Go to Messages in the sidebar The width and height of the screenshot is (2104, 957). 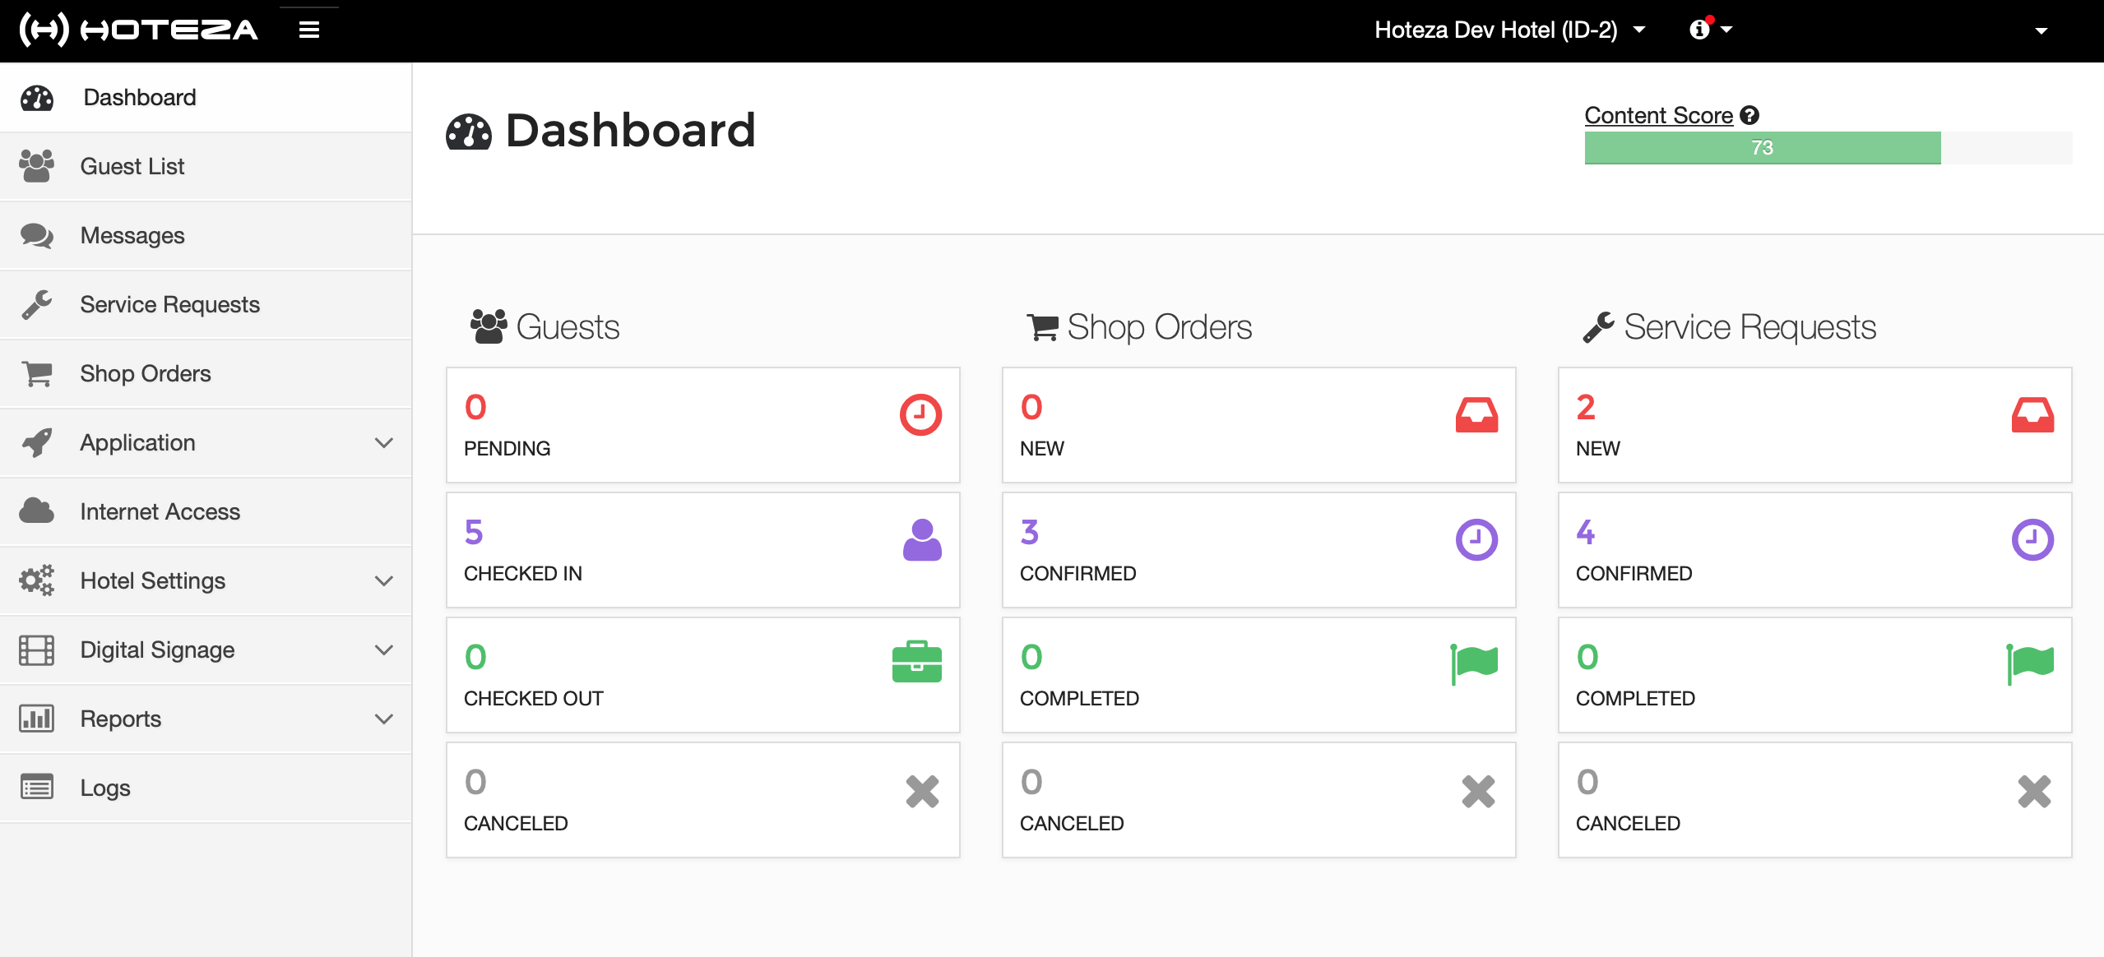click(x=132, y=236)
